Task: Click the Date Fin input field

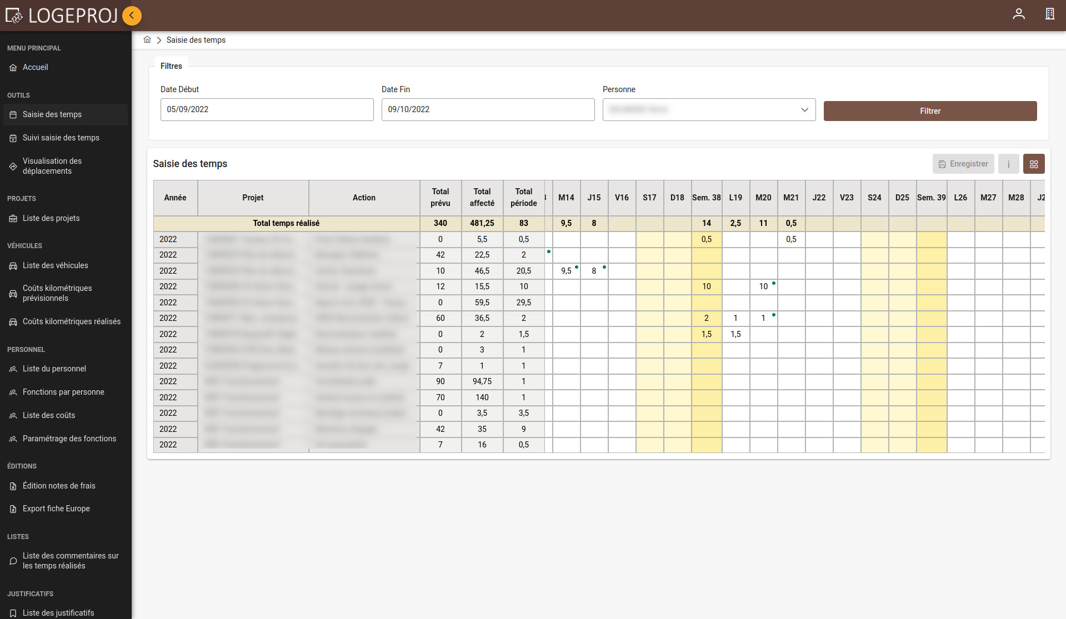Action: point(487,110)
